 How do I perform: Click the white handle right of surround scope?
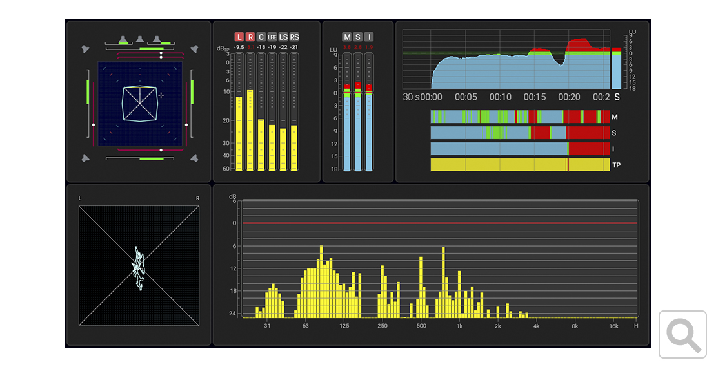pos(186,124)
